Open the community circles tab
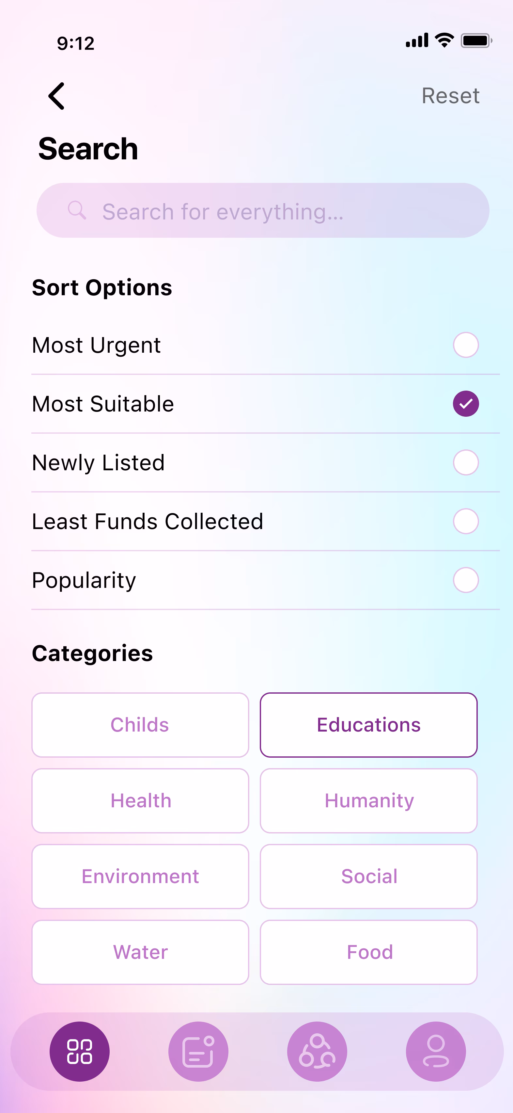 point(317,1051)
